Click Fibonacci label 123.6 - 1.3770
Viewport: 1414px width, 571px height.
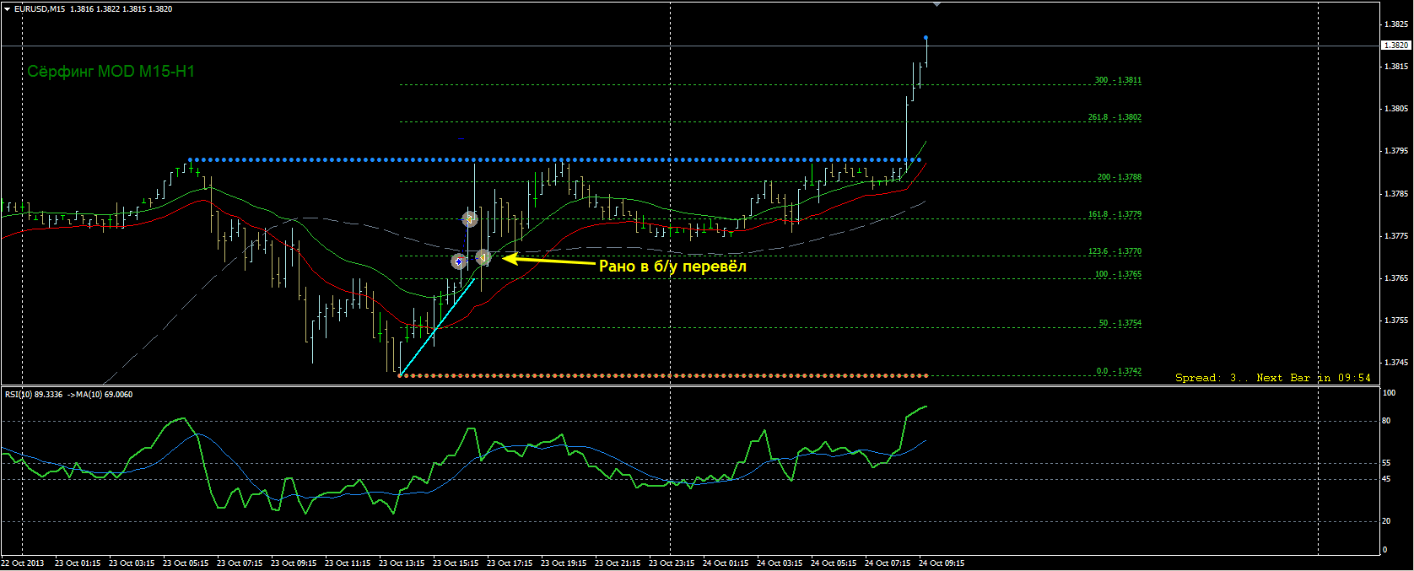click(1114, 251)
